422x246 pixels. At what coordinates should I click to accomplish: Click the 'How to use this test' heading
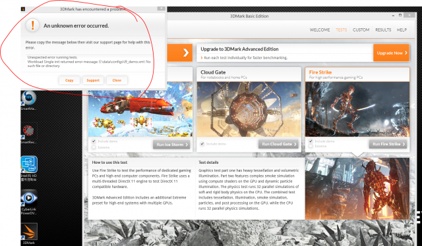click(109, 162)
